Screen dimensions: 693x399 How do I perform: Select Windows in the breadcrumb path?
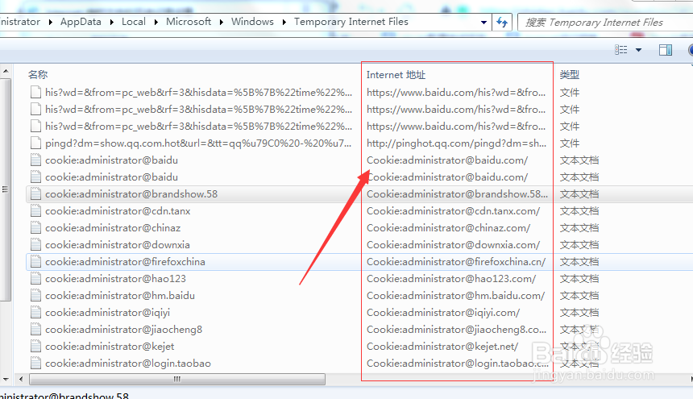[252, 22]
